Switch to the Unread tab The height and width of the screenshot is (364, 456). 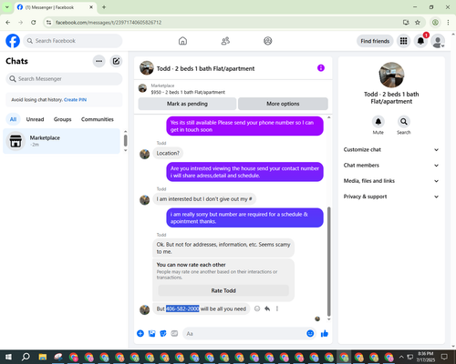click(x=35, y=119)
